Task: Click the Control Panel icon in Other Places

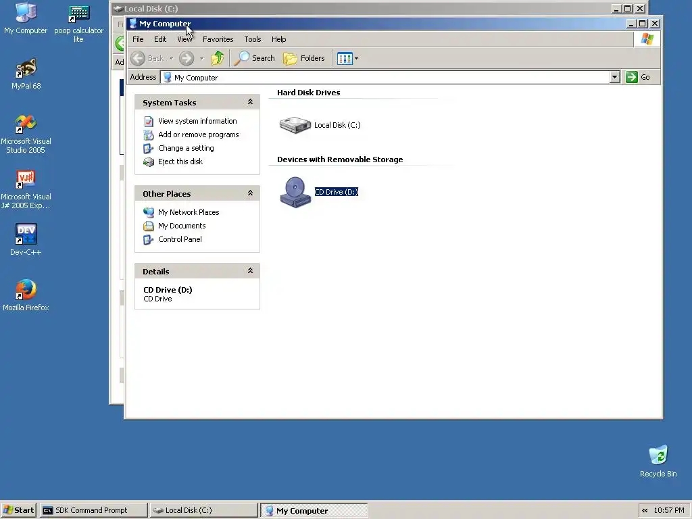Action: (148, 240)
